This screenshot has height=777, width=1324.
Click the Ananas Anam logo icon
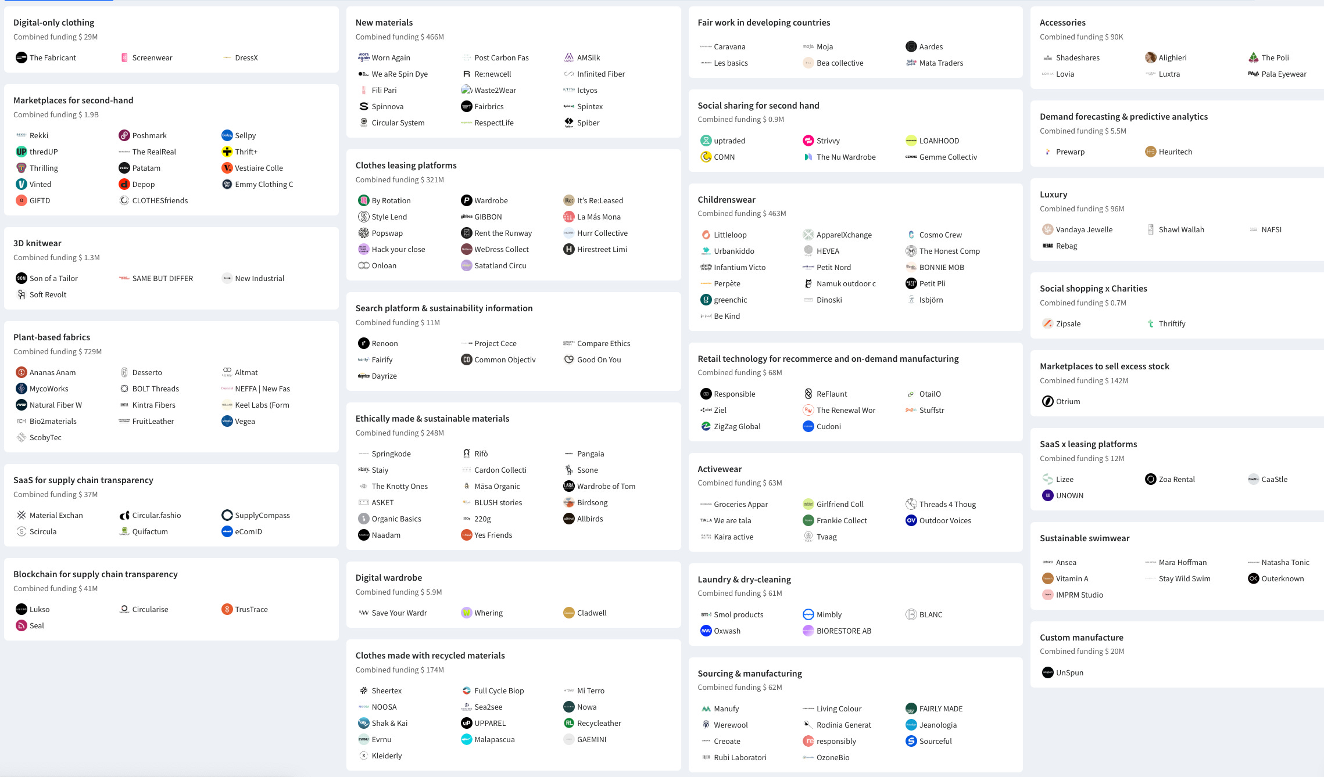(22, 372)
